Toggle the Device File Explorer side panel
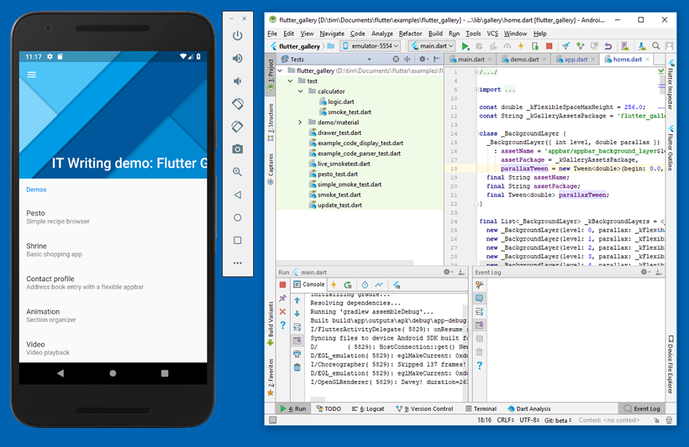The height and width of the screenshot is (447, 689). point(671,364)
